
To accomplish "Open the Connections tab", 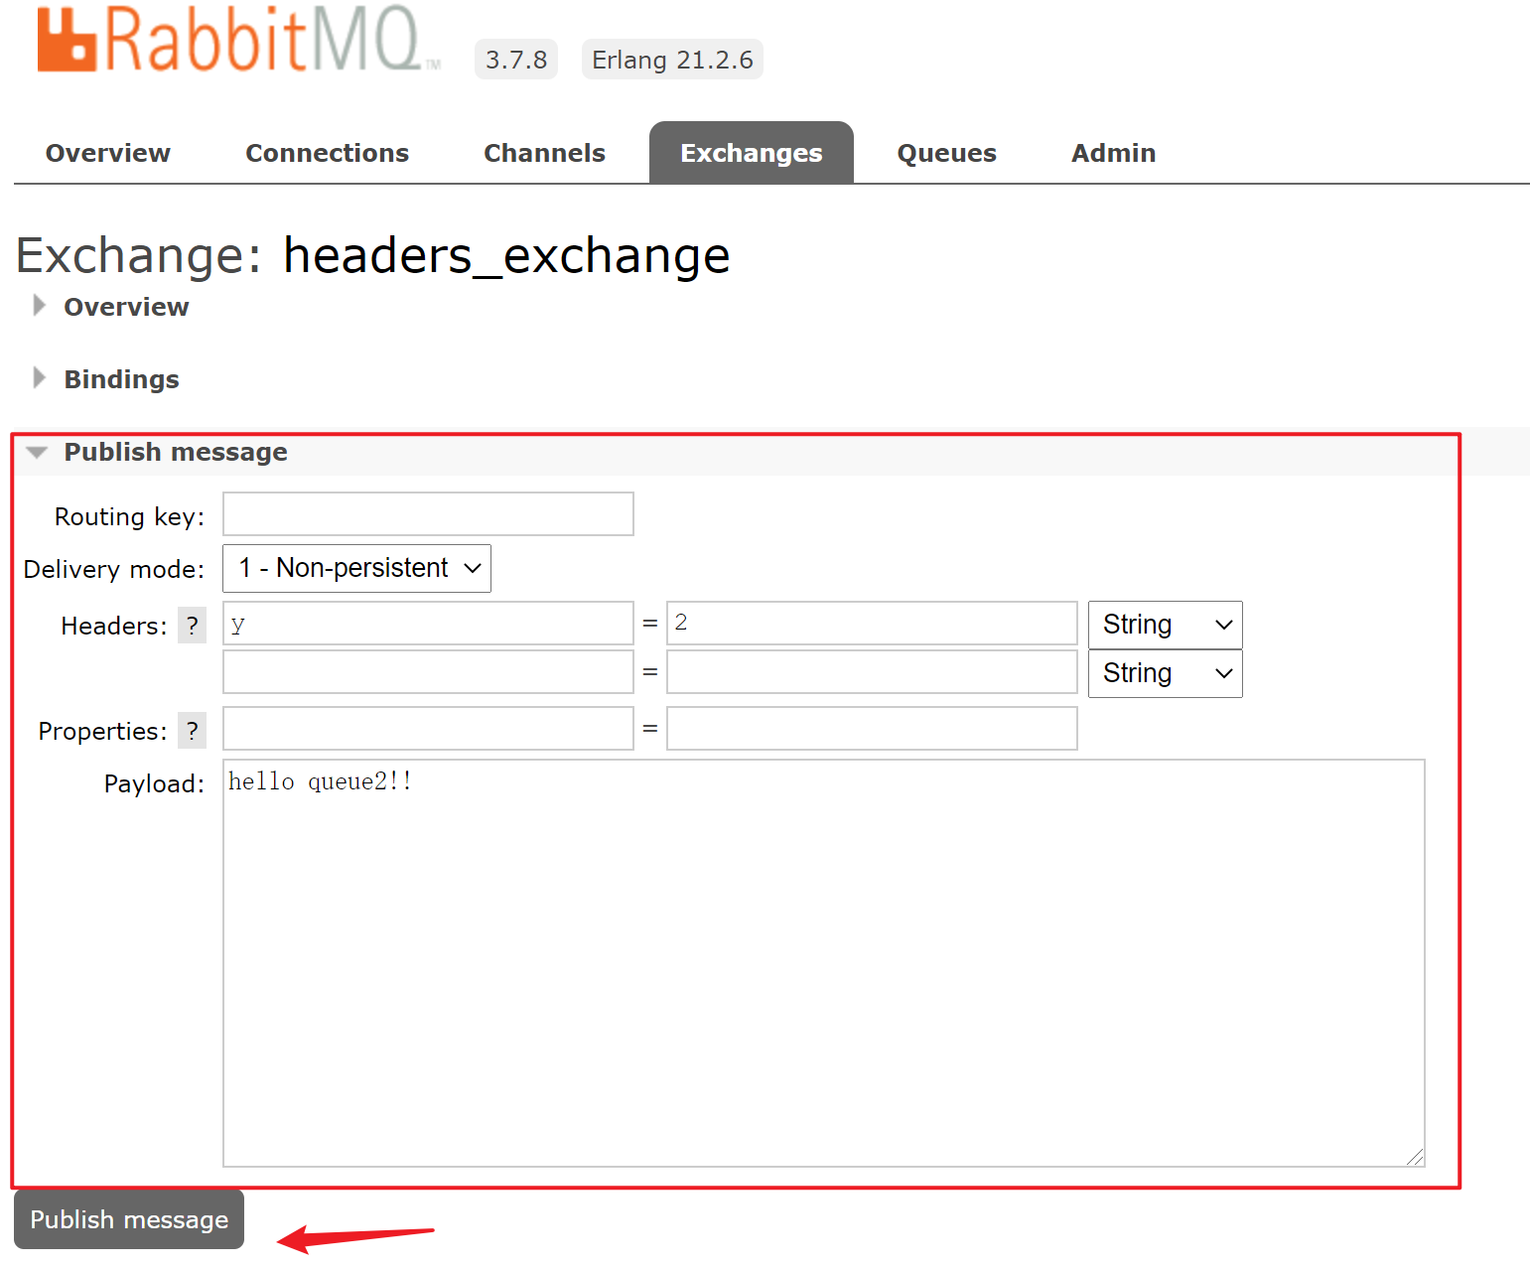I will (x=327, y=153).
